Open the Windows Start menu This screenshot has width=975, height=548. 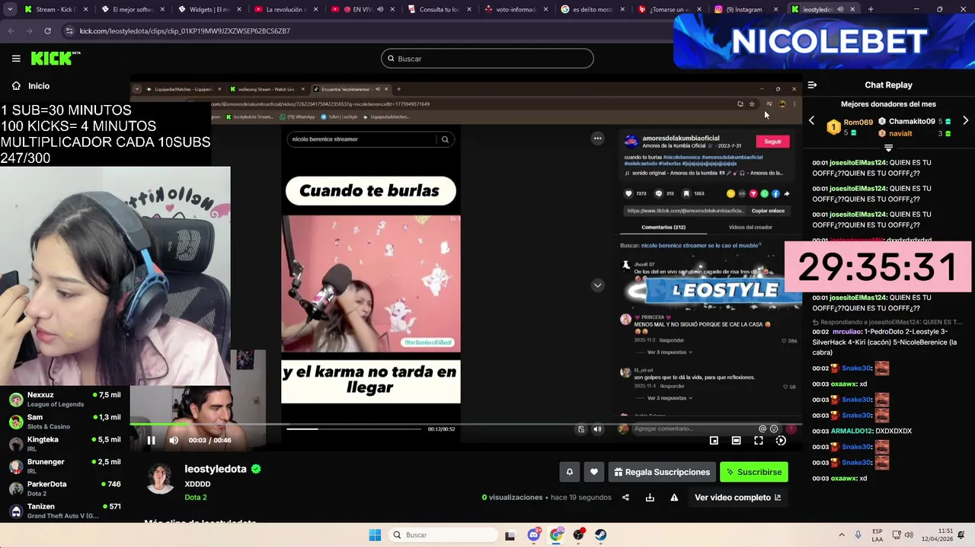coord(375,535)
